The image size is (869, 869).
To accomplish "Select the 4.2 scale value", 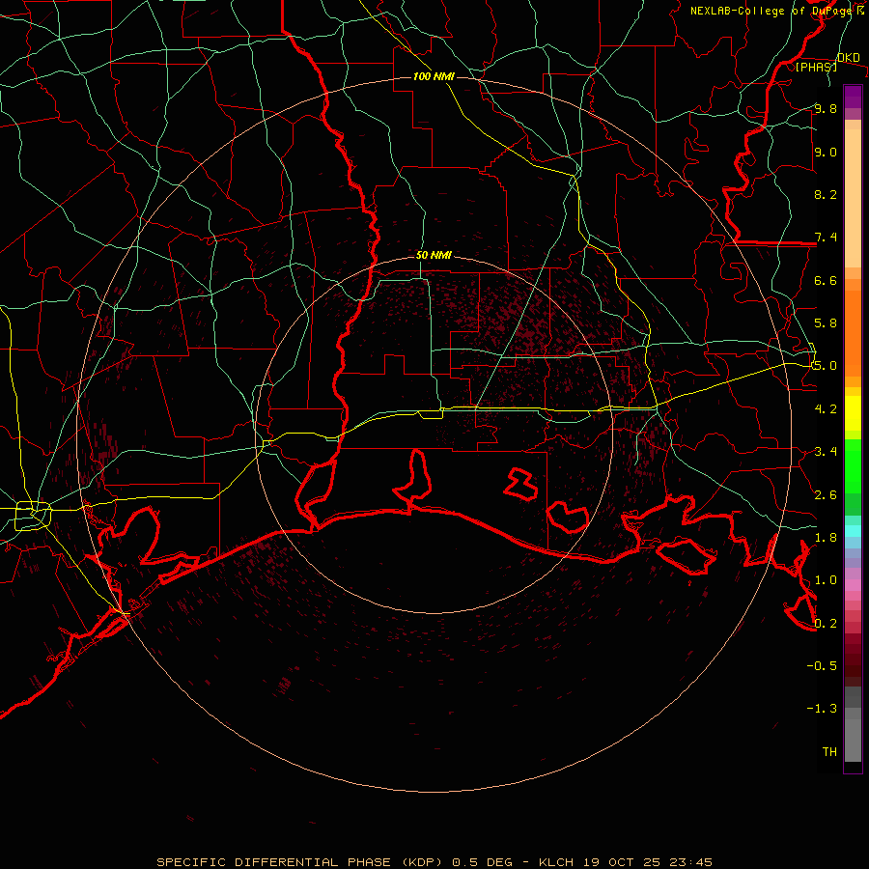I will click(x=826, y=409).
